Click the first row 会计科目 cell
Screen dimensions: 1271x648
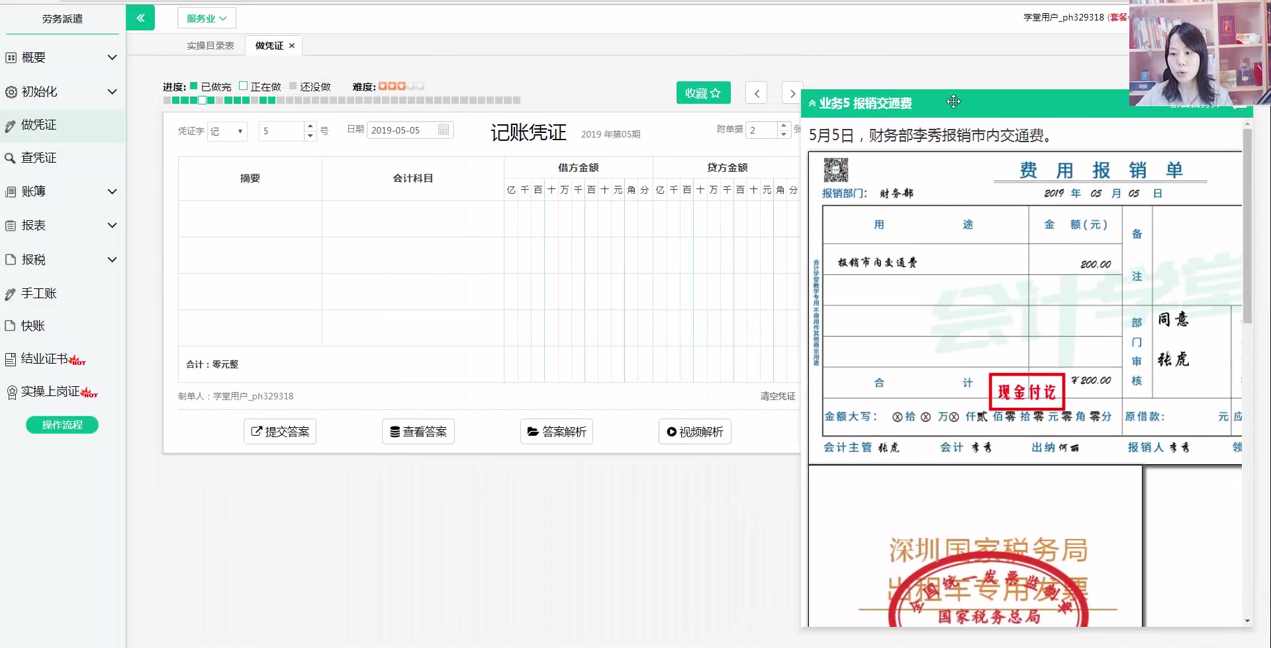[413, 219]
